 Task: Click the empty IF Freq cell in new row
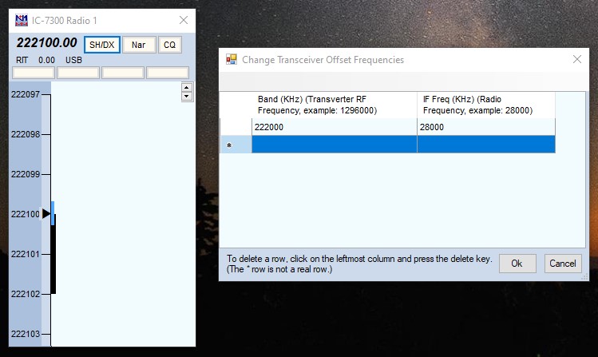(x=486, y=145)
